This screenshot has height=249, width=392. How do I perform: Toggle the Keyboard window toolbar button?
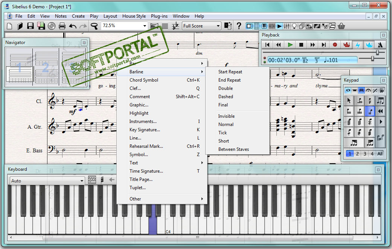pyautogui.click(x=264, y=26)
